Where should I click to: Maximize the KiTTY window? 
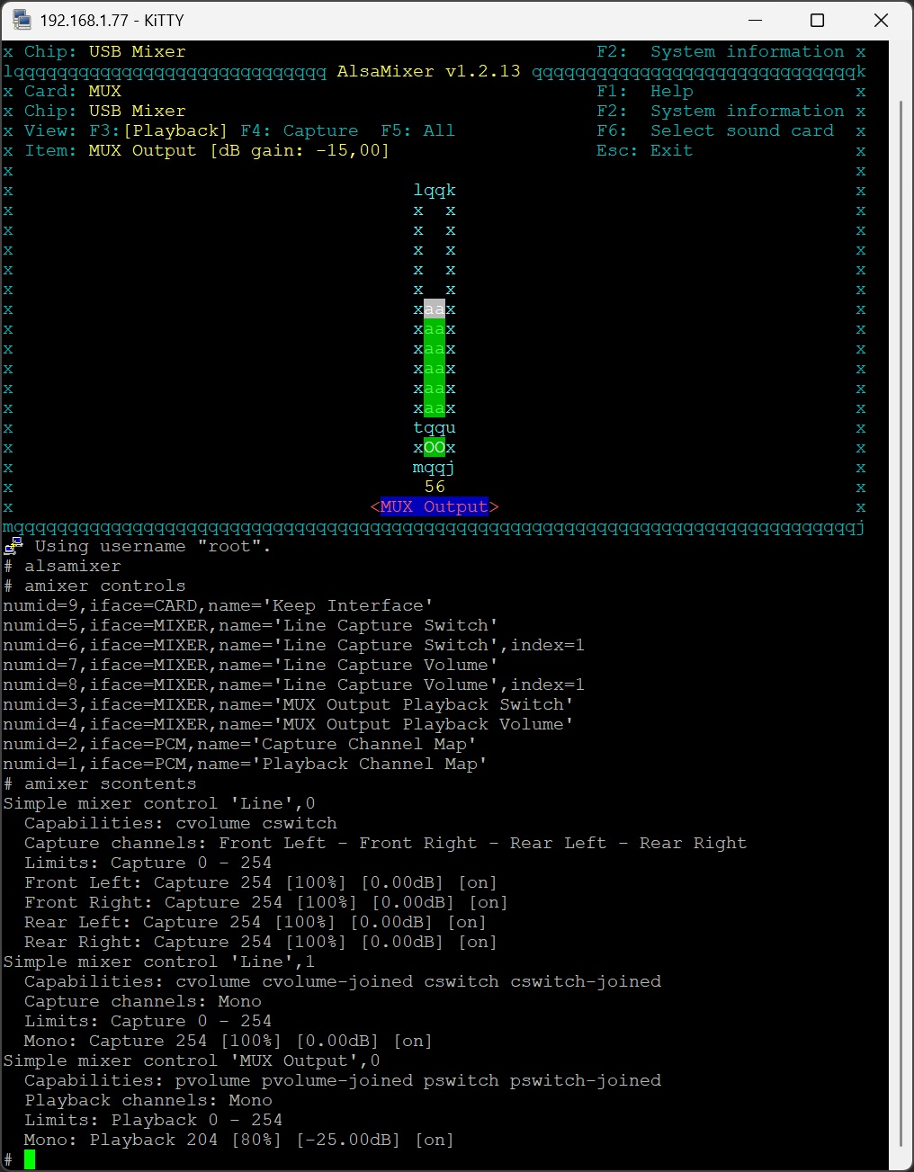(x=817, y=20)
